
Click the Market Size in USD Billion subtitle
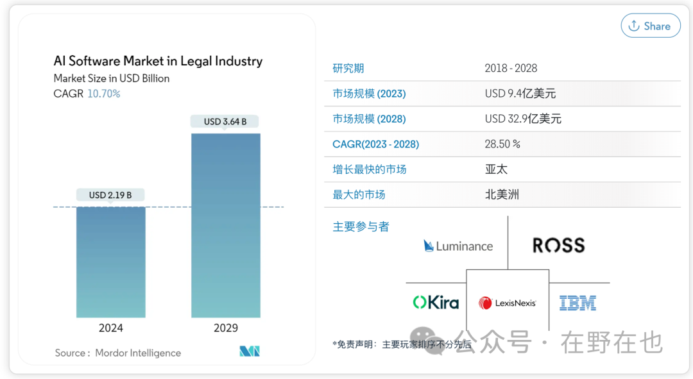112,78
